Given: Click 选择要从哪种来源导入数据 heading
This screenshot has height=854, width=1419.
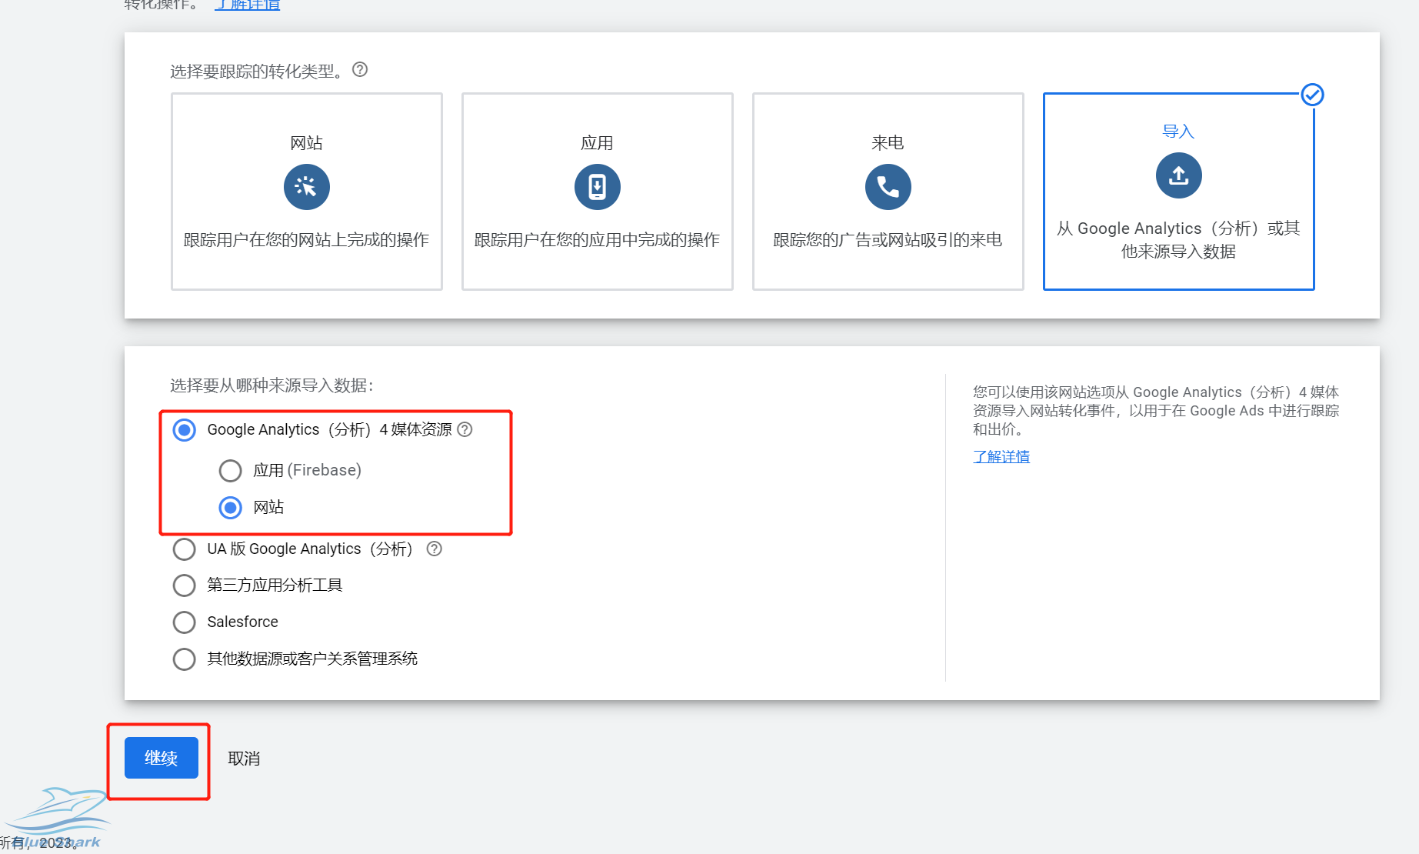Looking at the screenshot, I should [271, 385].
